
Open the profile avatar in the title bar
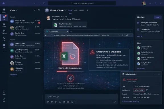coord(144,3)
